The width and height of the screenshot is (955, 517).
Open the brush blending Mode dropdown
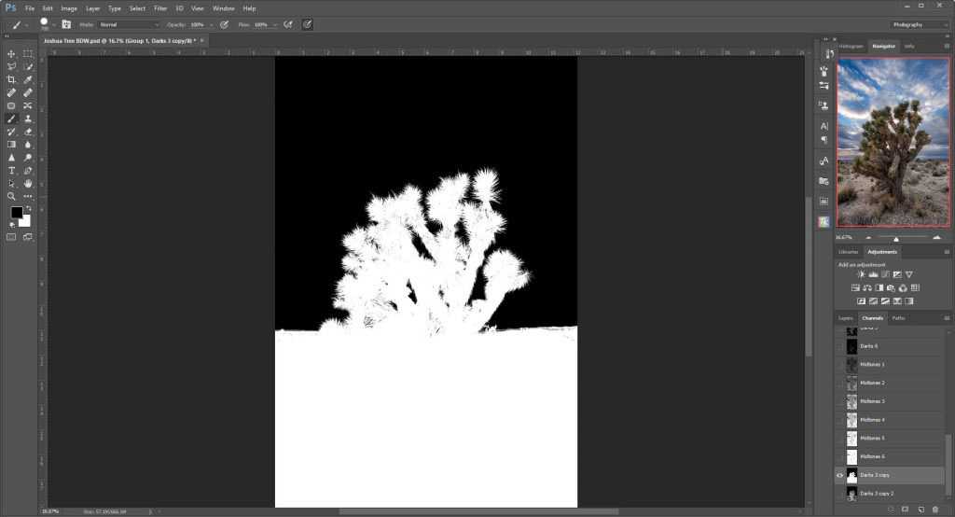(130, 24)
